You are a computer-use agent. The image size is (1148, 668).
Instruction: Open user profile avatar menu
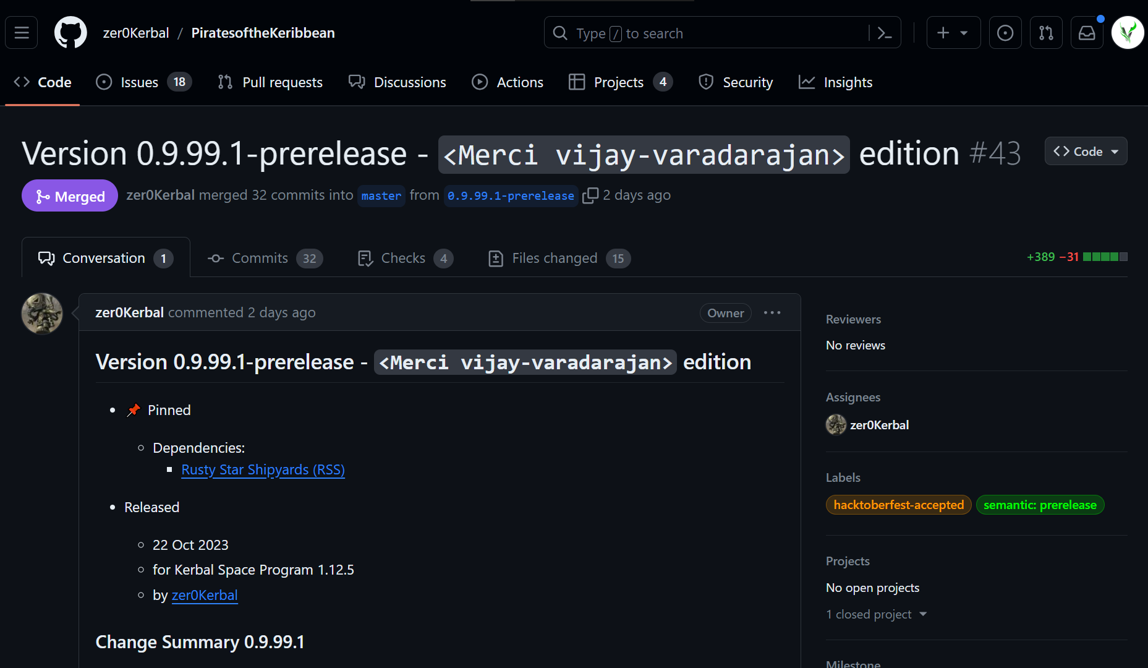pyautogui.click(x=1128, y=33)
